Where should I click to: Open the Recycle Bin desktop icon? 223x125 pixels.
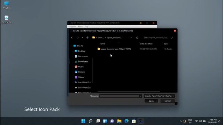(x=6, y=19)
